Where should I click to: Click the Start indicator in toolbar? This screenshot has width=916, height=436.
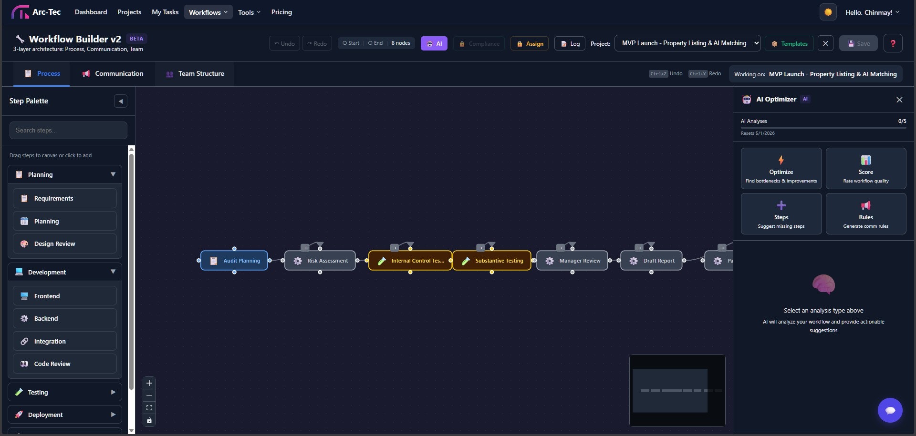[351, 43]
